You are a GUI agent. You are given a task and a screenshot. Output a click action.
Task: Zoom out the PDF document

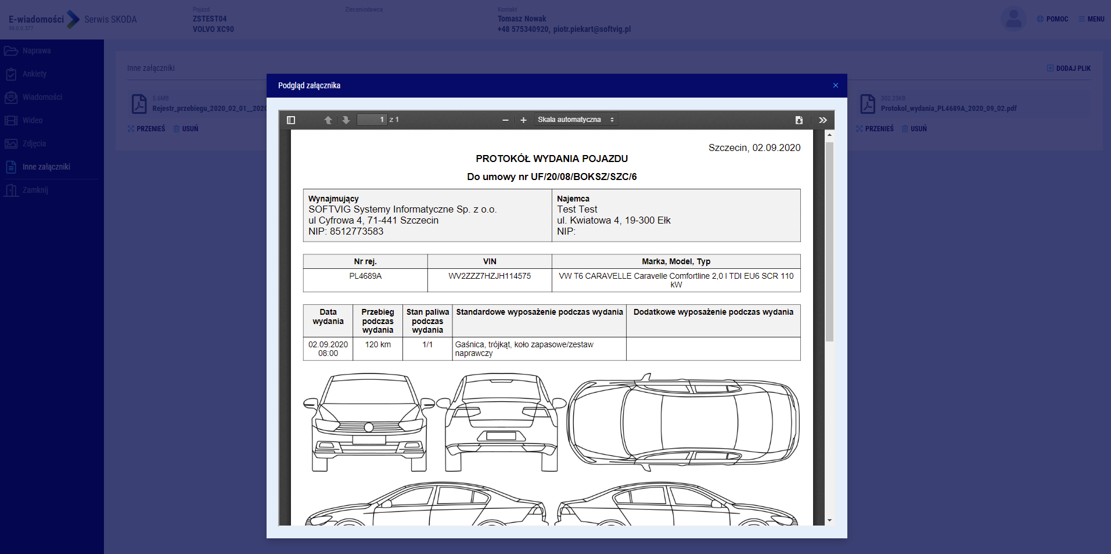pos(505,120)
